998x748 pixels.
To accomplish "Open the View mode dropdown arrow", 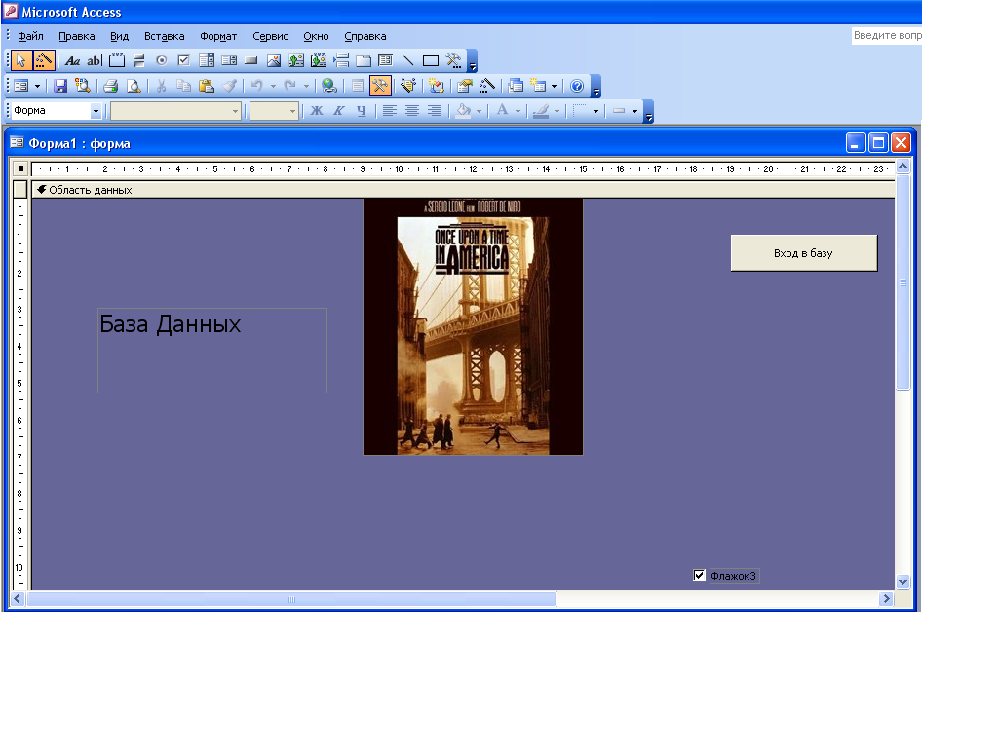I will (38, 86).
